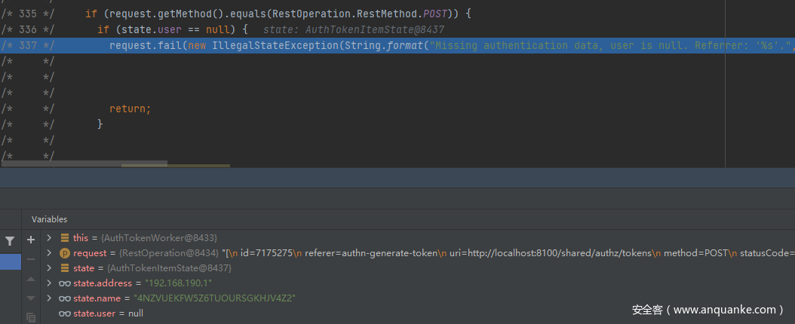Expand the 'this' variable node
The width and height of the screenshot is (795, 324).
click(x=50, y=238)
